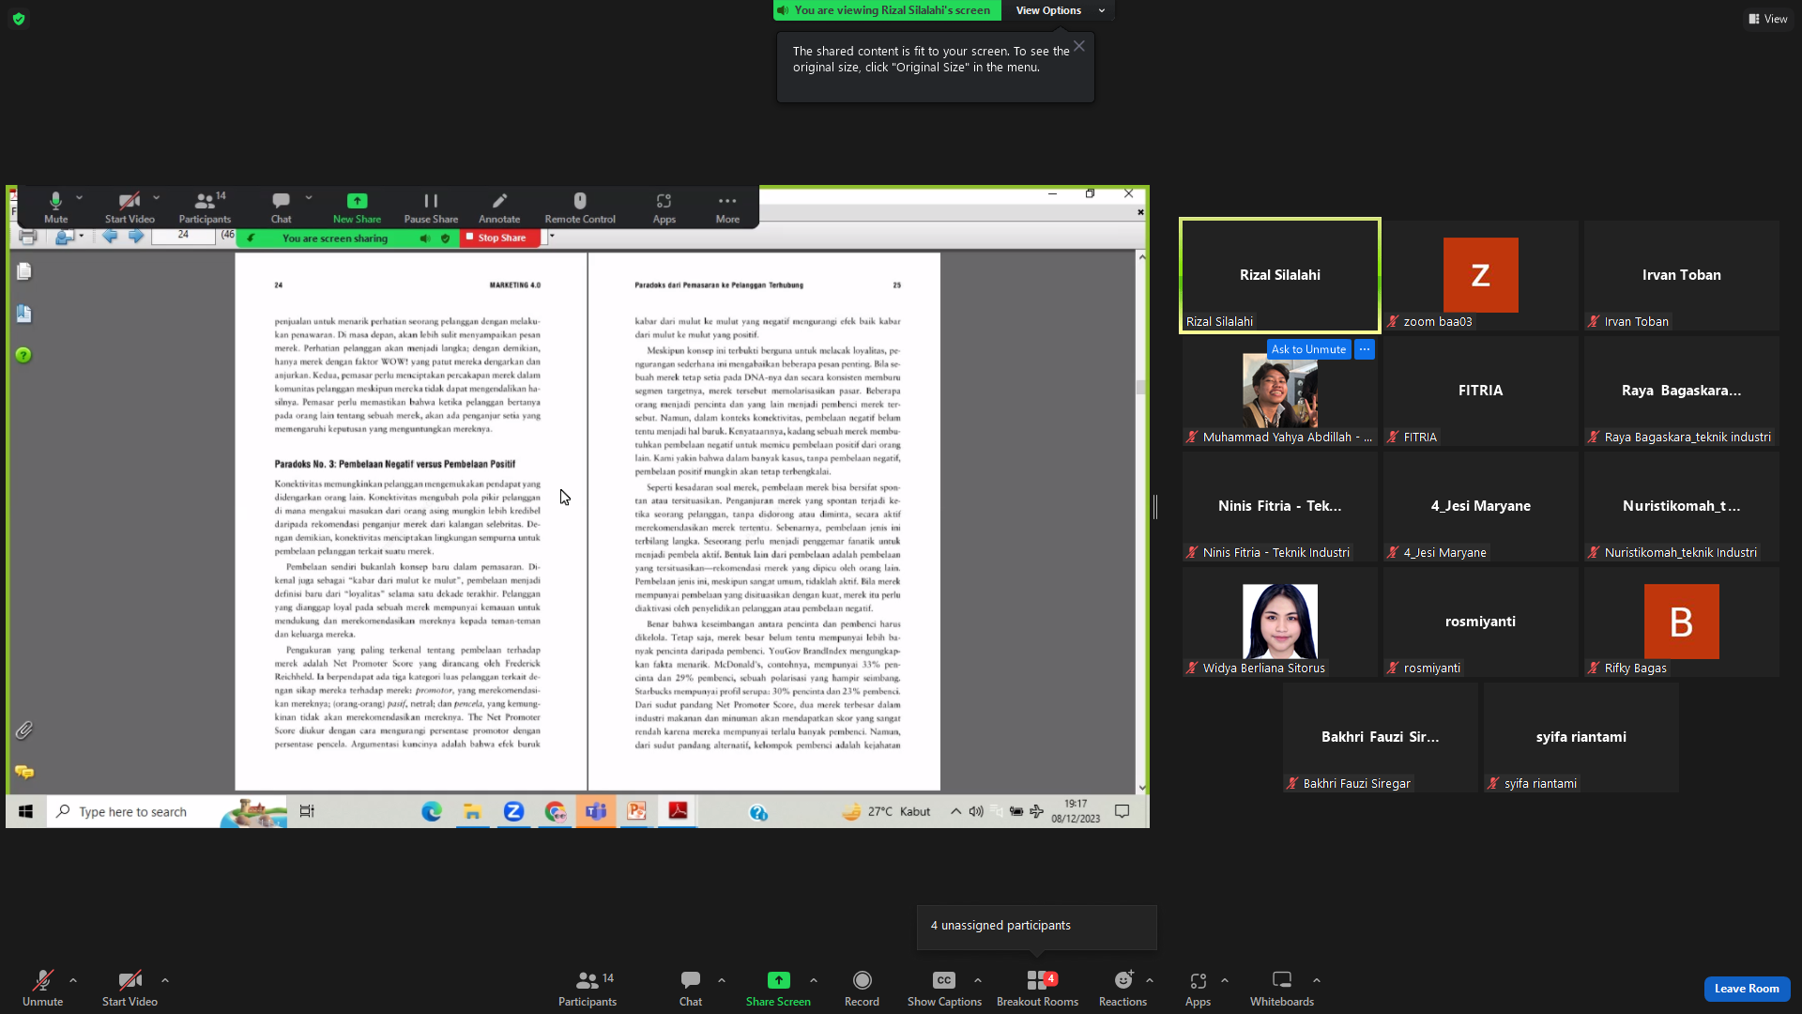Click New Share in the shared floating toolbar
Viewport: 1802px width, 1014px height.
pos(357,207)
